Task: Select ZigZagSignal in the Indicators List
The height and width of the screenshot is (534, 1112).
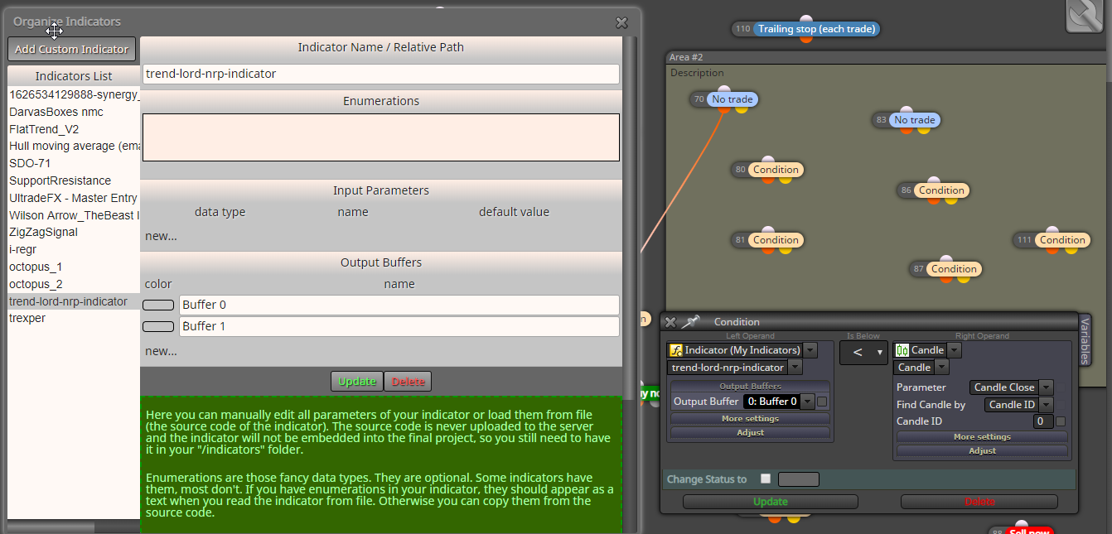Action: point(74,232)
